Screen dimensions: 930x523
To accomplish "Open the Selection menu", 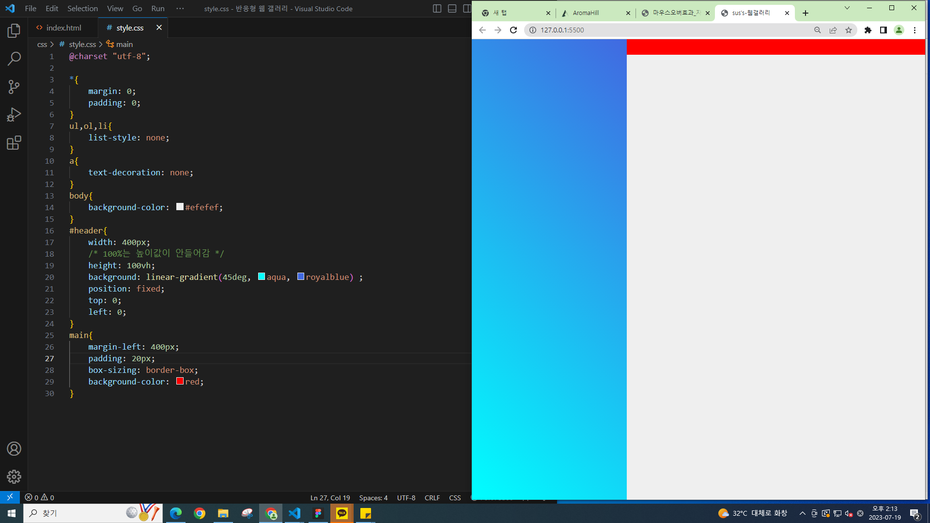I will pos(82,9).
